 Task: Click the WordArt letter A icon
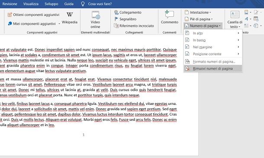coord(247,19)
